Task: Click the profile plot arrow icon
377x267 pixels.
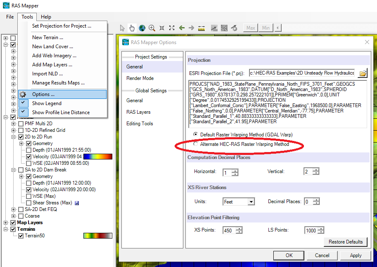Action: (x=214, y=28)
